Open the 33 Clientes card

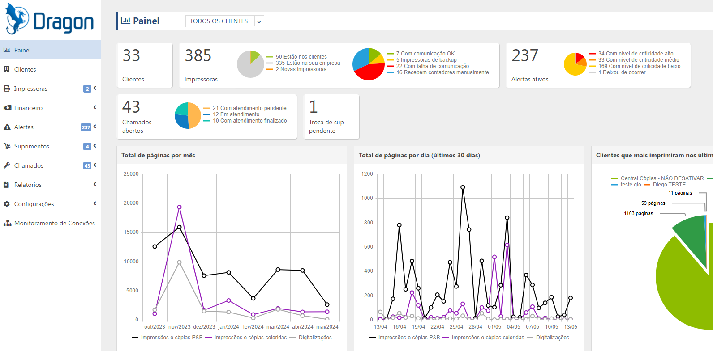pos(145,65)
